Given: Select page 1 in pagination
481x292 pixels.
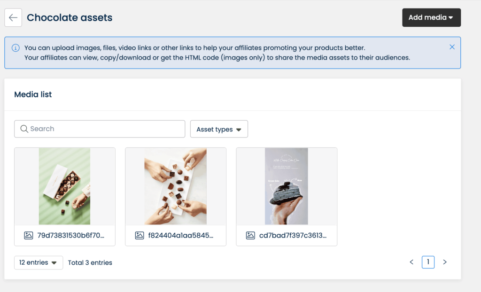Looking at the screenshot, I should [x=428, y=262].
